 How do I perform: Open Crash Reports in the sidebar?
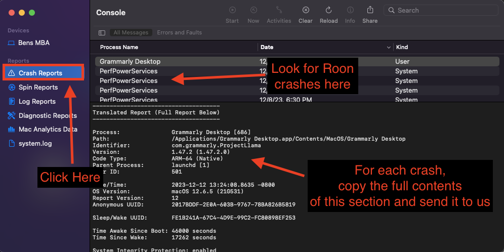44,73
